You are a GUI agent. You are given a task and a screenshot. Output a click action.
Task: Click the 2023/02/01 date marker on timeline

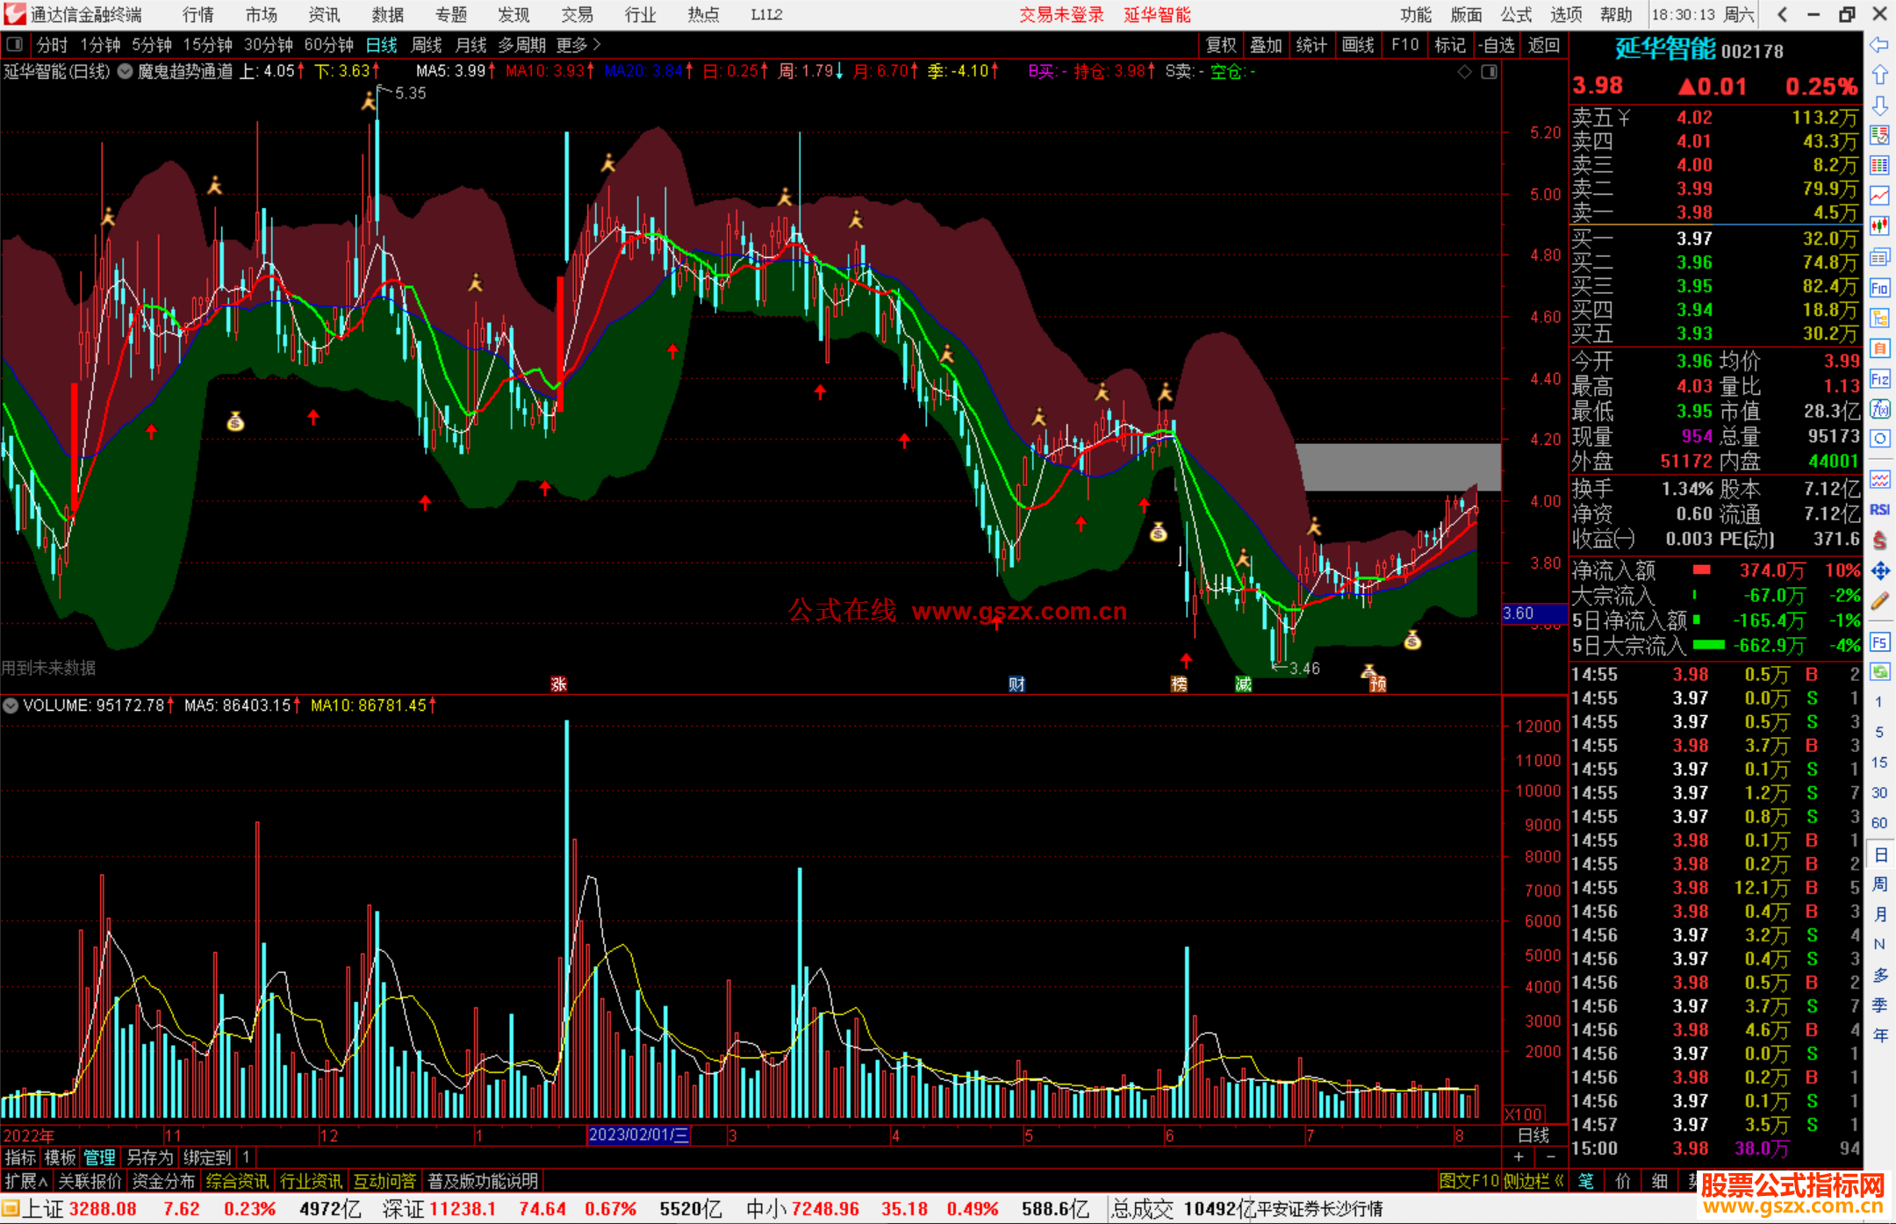[638, 1135]
